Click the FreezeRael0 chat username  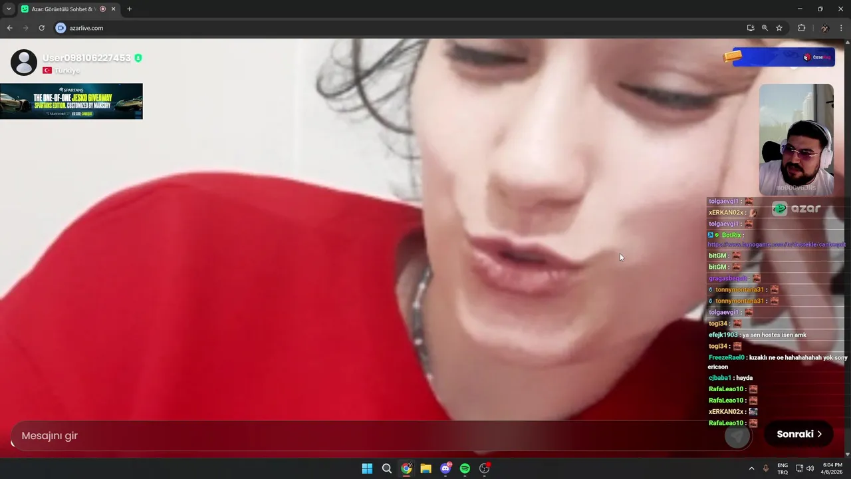click(x=726, y=358)
